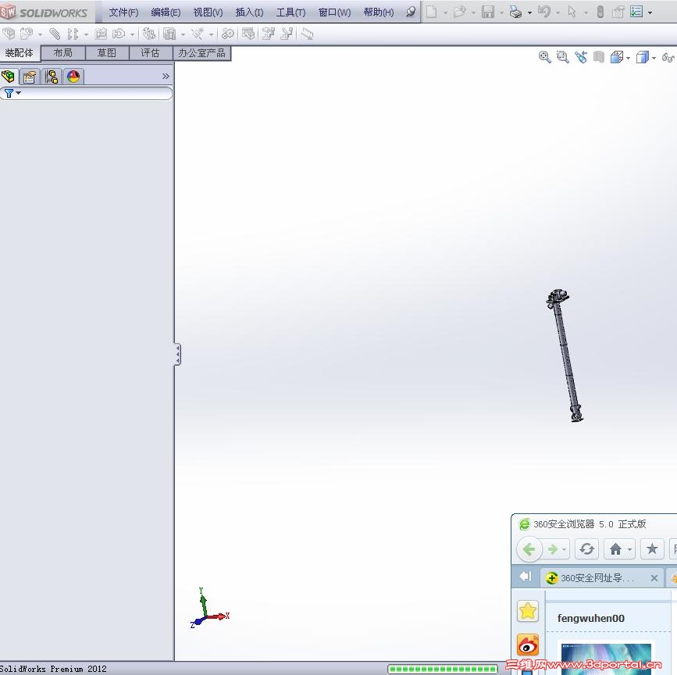Click the New Motion Study icon
The height and width of the screenshot is (675, 677).
[x=227, y=34]
